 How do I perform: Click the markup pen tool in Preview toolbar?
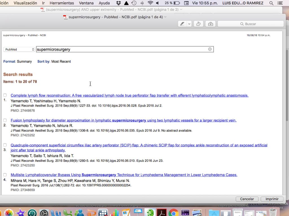click(x=183, y=24)
